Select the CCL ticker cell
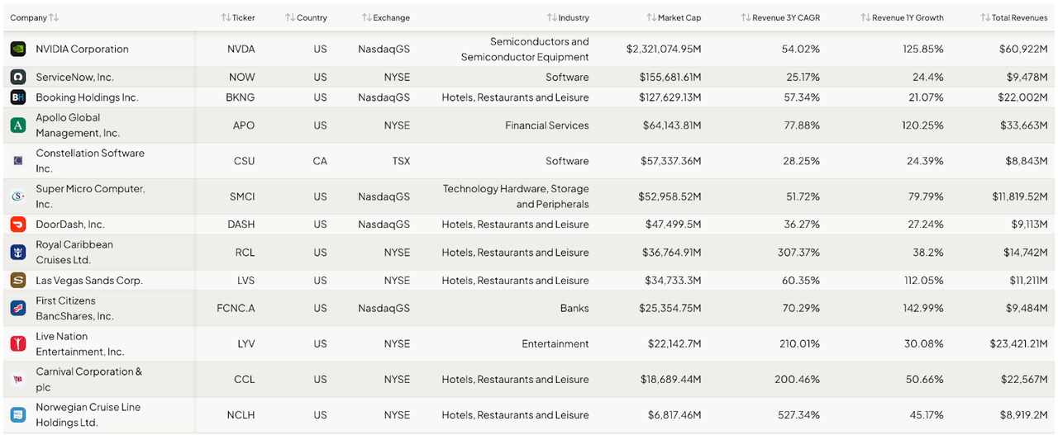 tap(245, 380)
